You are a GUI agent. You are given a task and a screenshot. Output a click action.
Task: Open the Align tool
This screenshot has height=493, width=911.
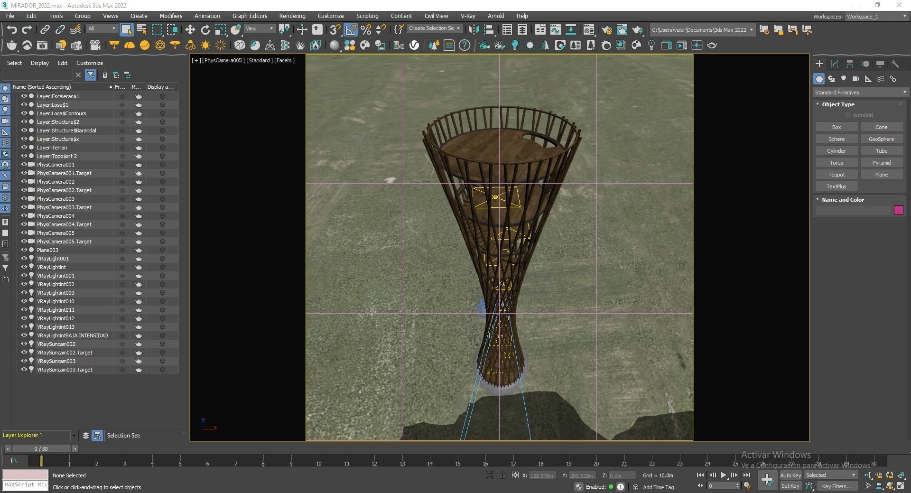(489, 30)
